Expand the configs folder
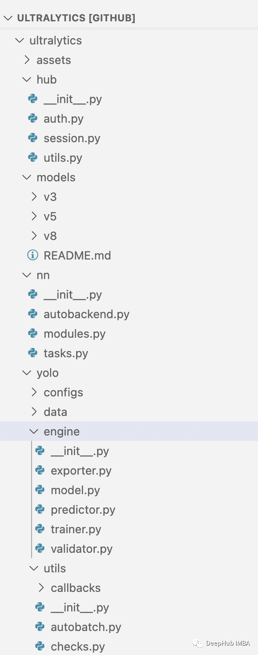This screenshot has width=258, height=655. coord(34,392)
